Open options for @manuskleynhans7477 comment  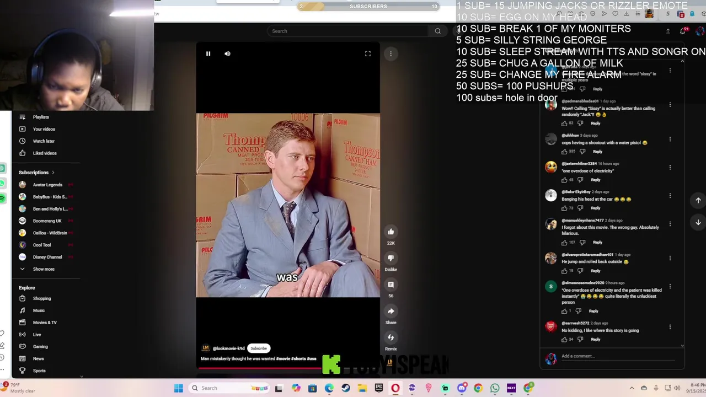click(x=670, y=223)
